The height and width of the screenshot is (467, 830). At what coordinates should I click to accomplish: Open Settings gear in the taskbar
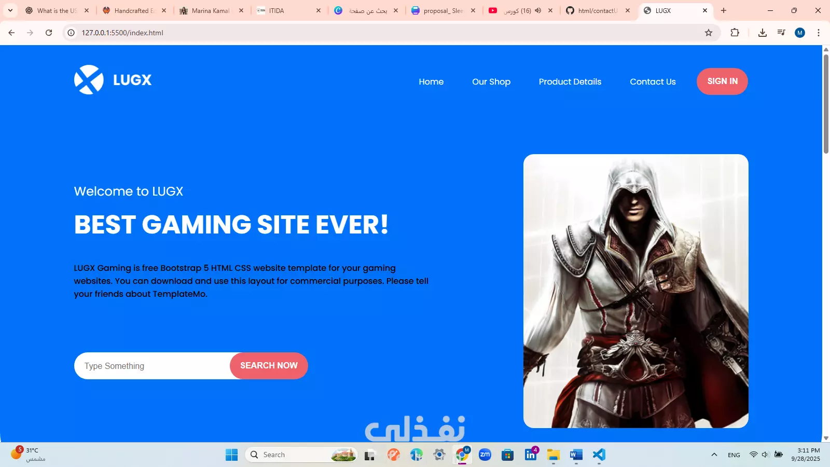[x=439, y=455]
